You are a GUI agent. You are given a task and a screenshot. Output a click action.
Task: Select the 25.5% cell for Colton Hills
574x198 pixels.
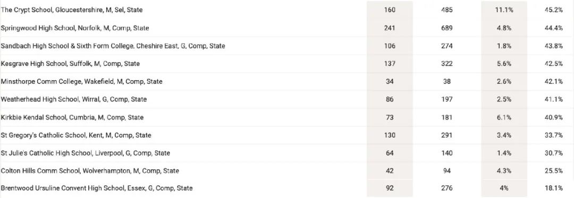click(x=553, y=170)
